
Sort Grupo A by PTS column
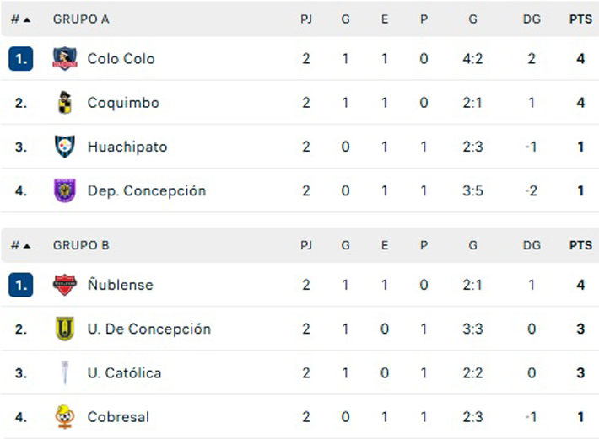[x=580, y=19]
